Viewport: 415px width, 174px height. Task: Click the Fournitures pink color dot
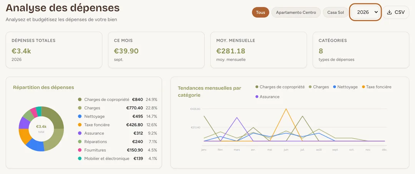coord(80,150)
